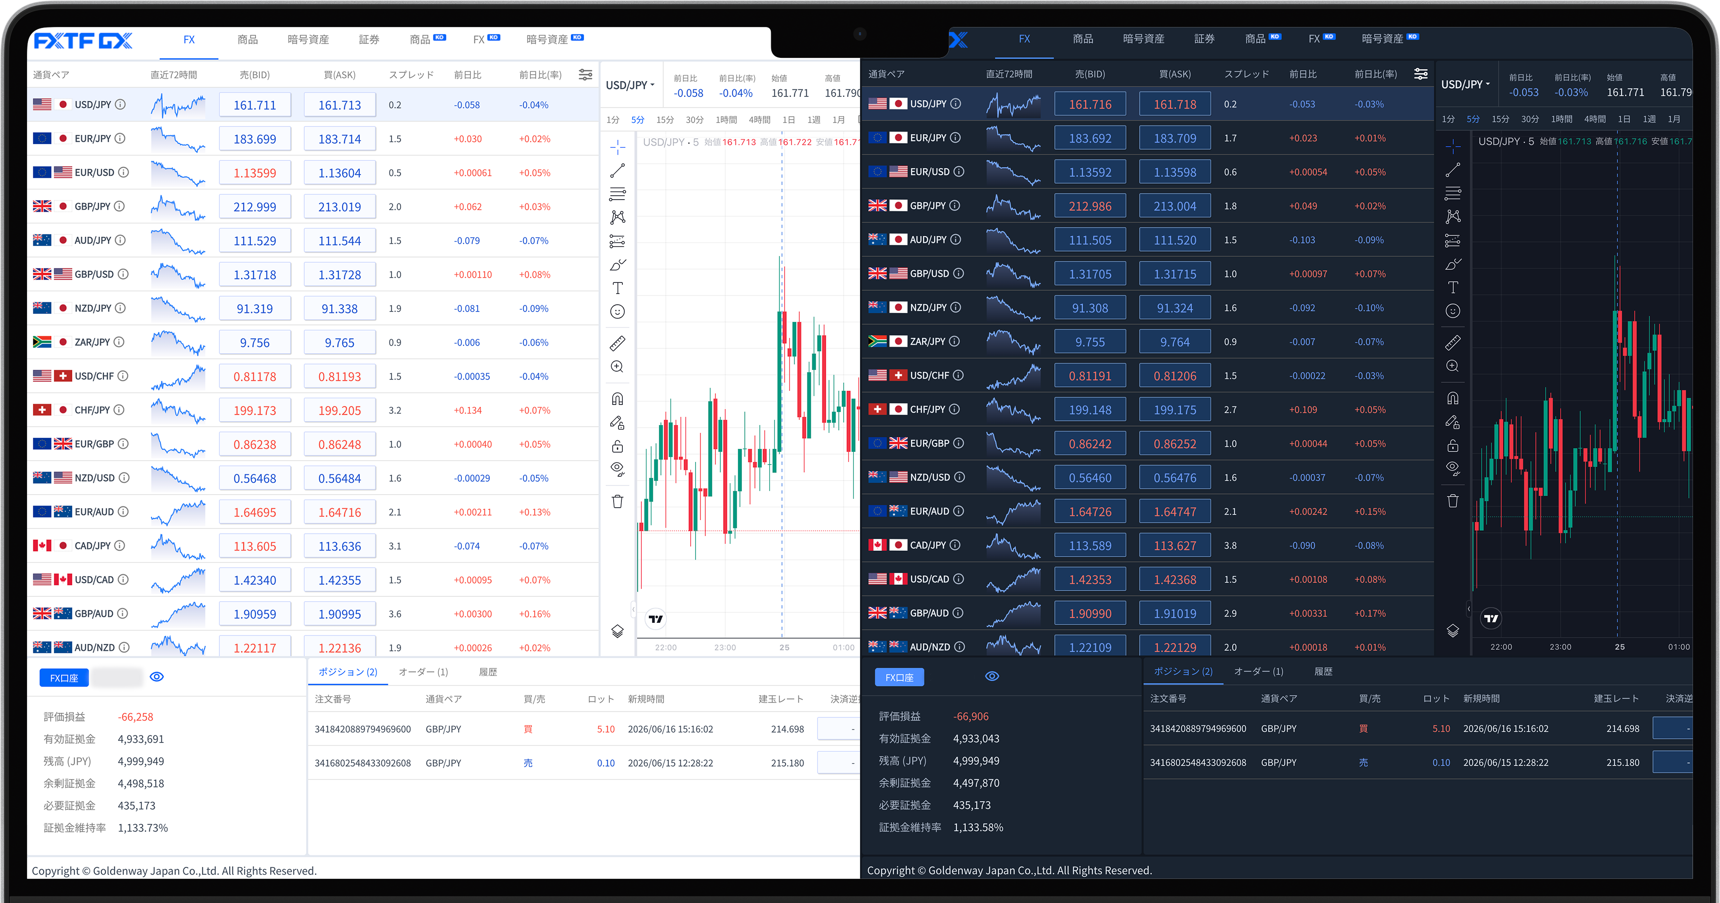Toggle lock-all-drawings icon in dark-theme chart
Viewport: 1720px width, 903px height.
[1453, 445]
